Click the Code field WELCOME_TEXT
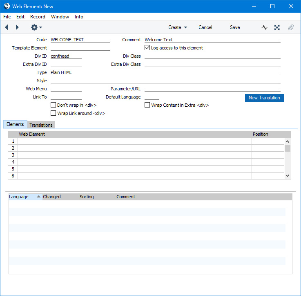Image resolution: width=301 pixels, height=296 pixels. coord(80,40)
